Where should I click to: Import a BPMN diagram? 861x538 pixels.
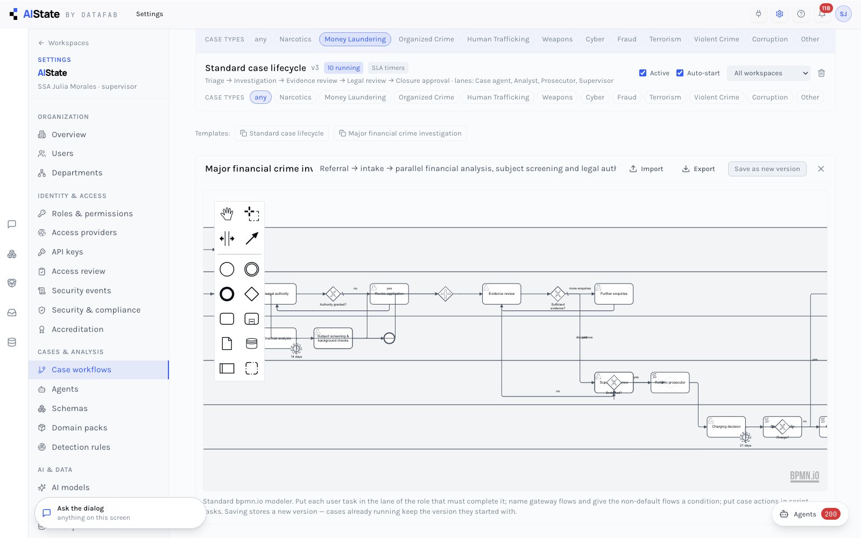tap(646, 169)
